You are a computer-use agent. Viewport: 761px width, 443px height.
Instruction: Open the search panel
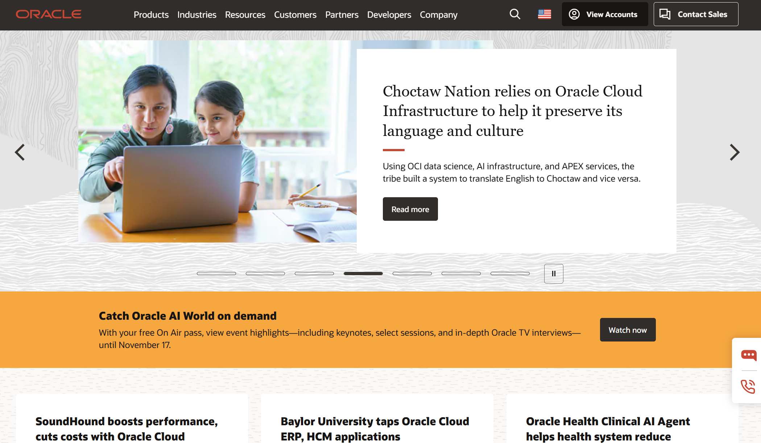[x=514, y=14]
